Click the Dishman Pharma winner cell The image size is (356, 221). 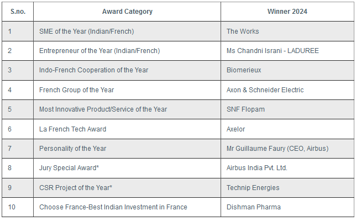click(254, 207)
